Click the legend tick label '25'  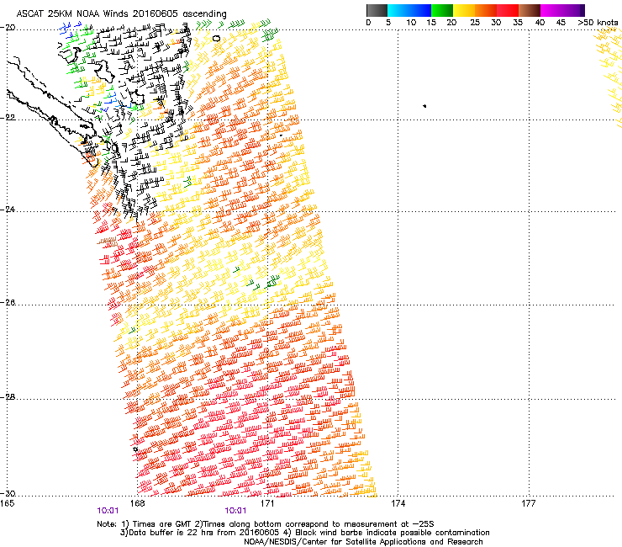[x=475, y=22]
